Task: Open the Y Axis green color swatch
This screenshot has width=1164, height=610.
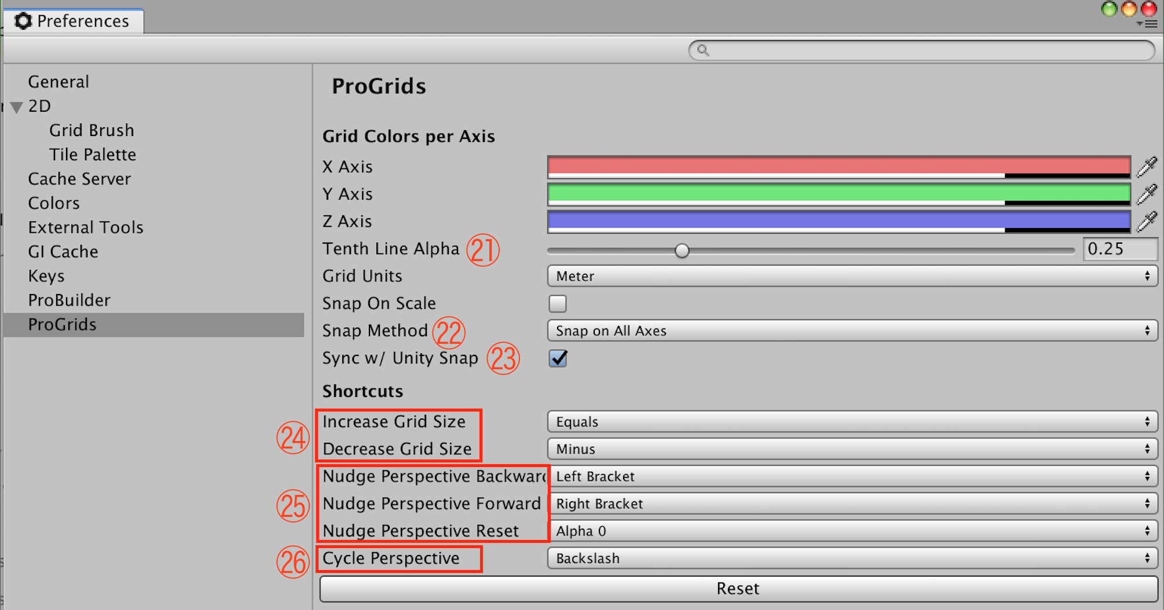Action: [x=839, y=194]
